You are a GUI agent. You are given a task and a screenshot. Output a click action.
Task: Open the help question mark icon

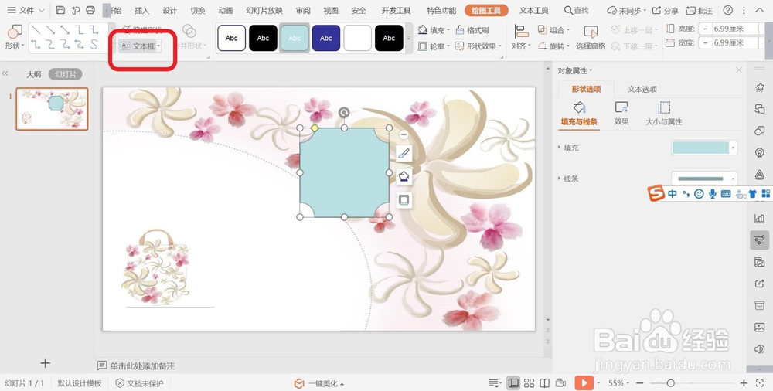coord(727,10)
